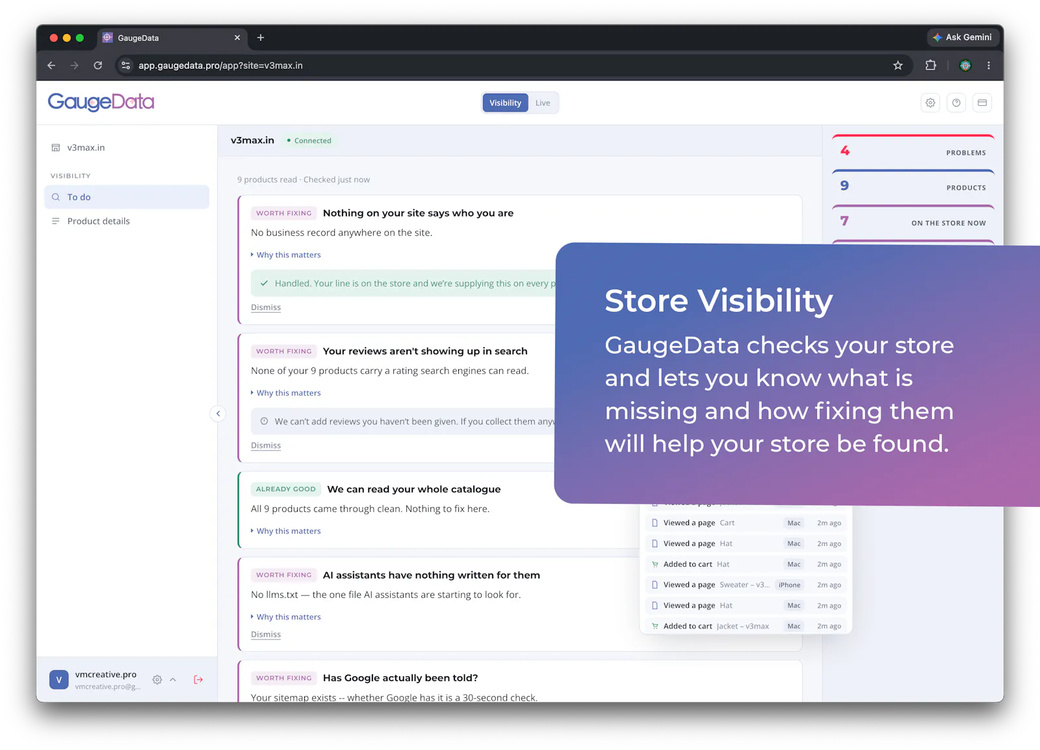Click the Connected status badge

coord(309,140)
